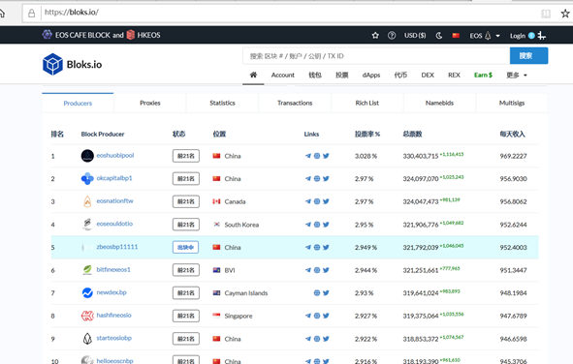
Task: Click the eoshuobipool avatar icon
Action: [87, 156]
